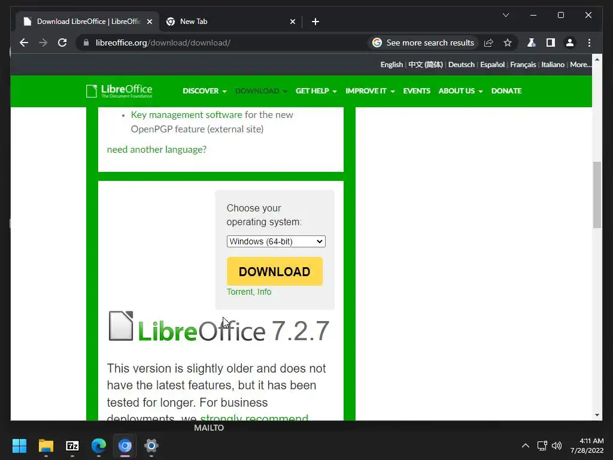Click the yellow DOWNLOAD button

[x=274, y=271]
